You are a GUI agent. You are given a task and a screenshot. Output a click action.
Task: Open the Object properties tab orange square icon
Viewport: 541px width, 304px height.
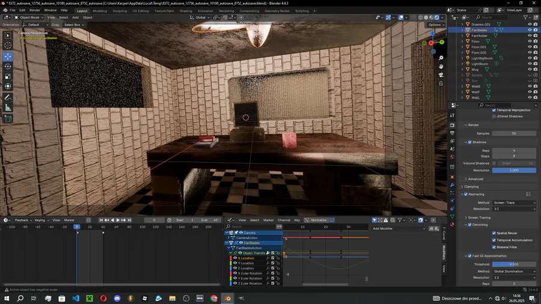pyautogui.click(x=452, y=177)
